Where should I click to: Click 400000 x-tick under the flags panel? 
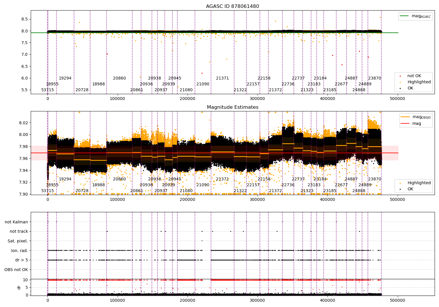327,300
